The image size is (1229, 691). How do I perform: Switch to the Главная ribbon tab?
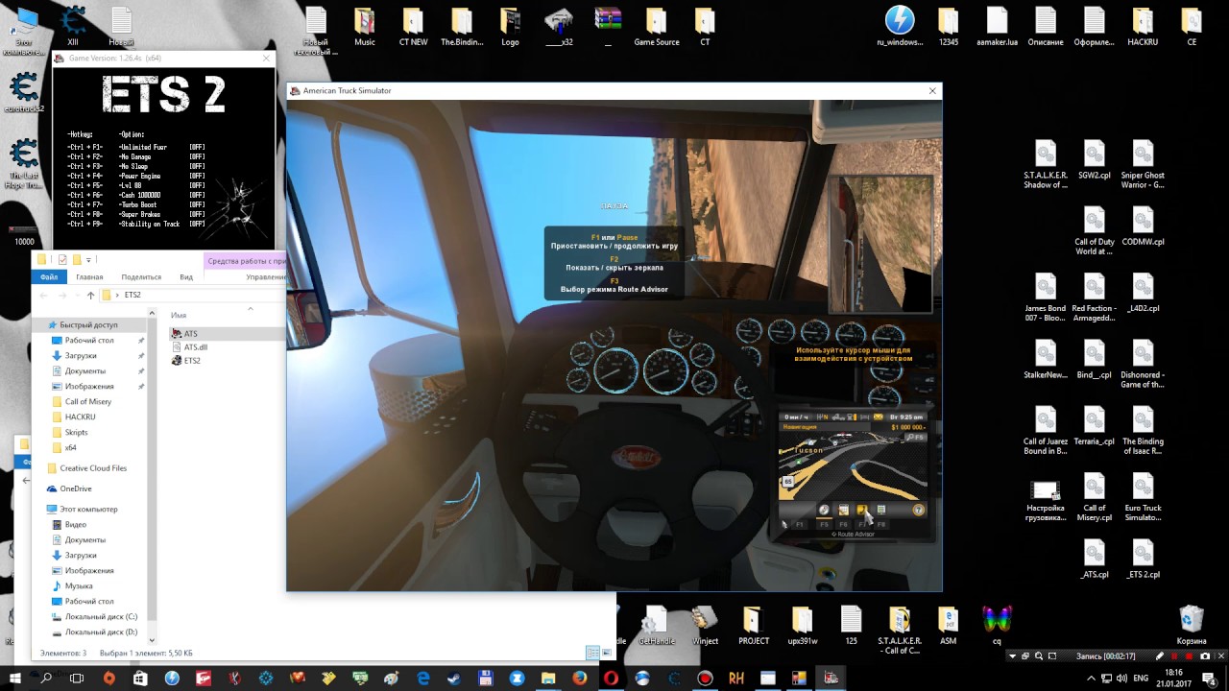click(89, 276)
